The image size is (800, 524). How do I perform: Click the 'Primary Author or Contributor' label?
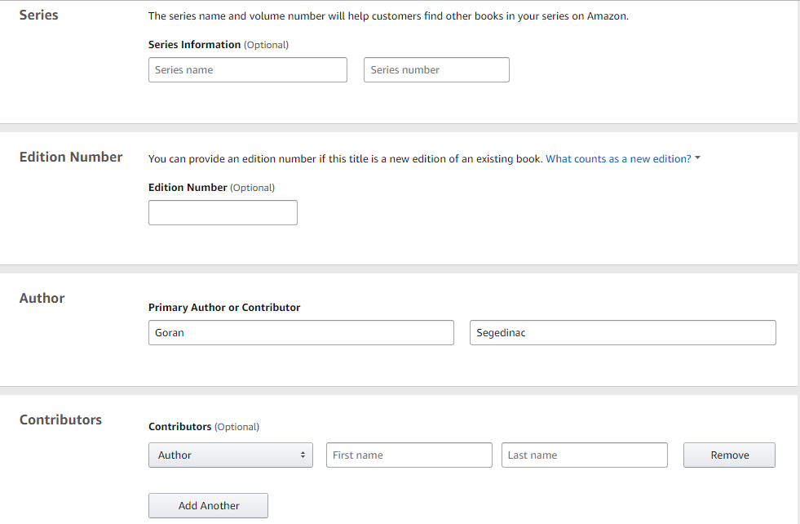pos(224,308)
